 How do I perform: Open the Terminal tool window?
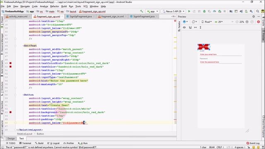25,143
